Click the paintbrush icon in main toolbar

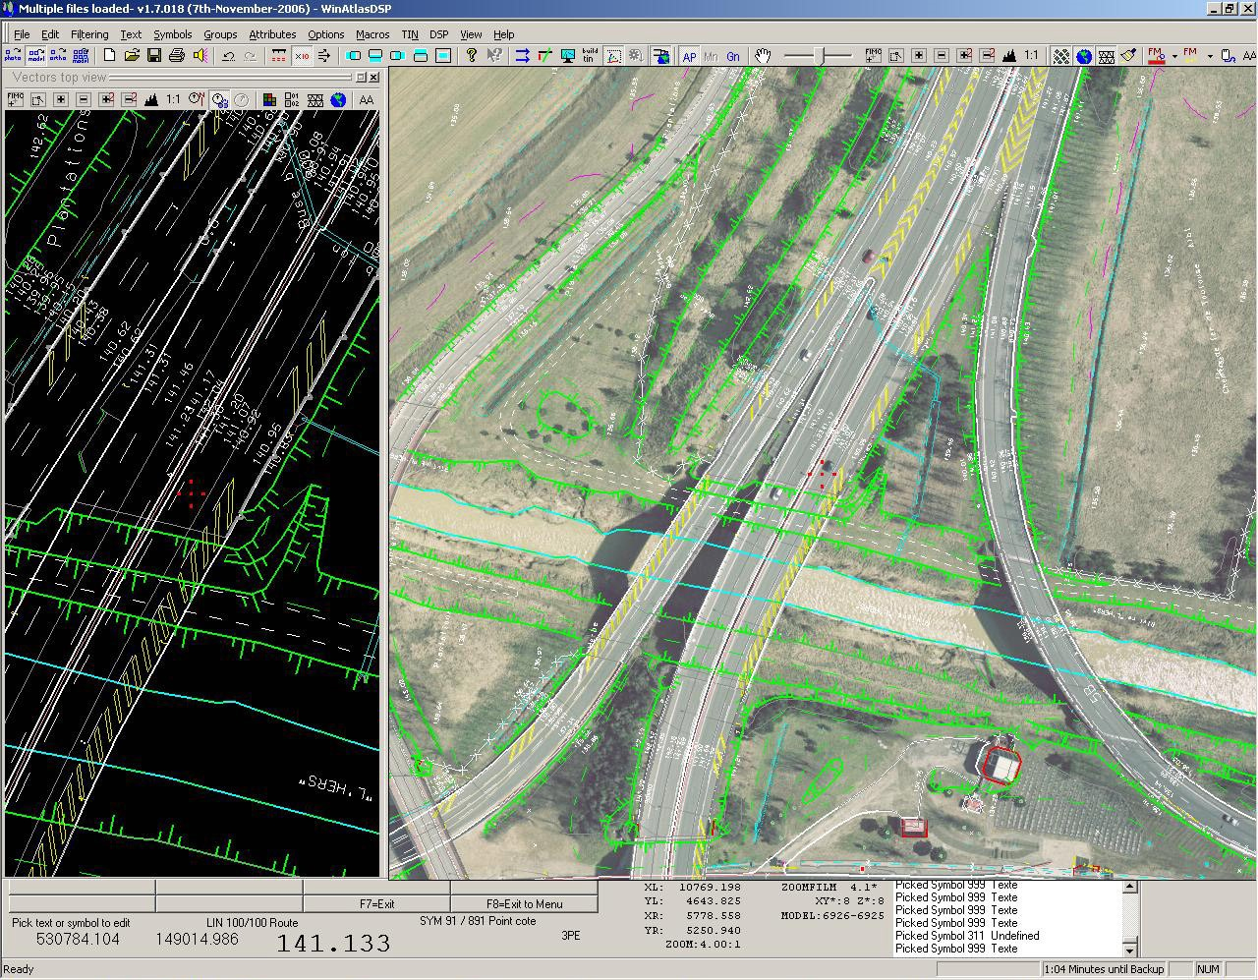1128,56
